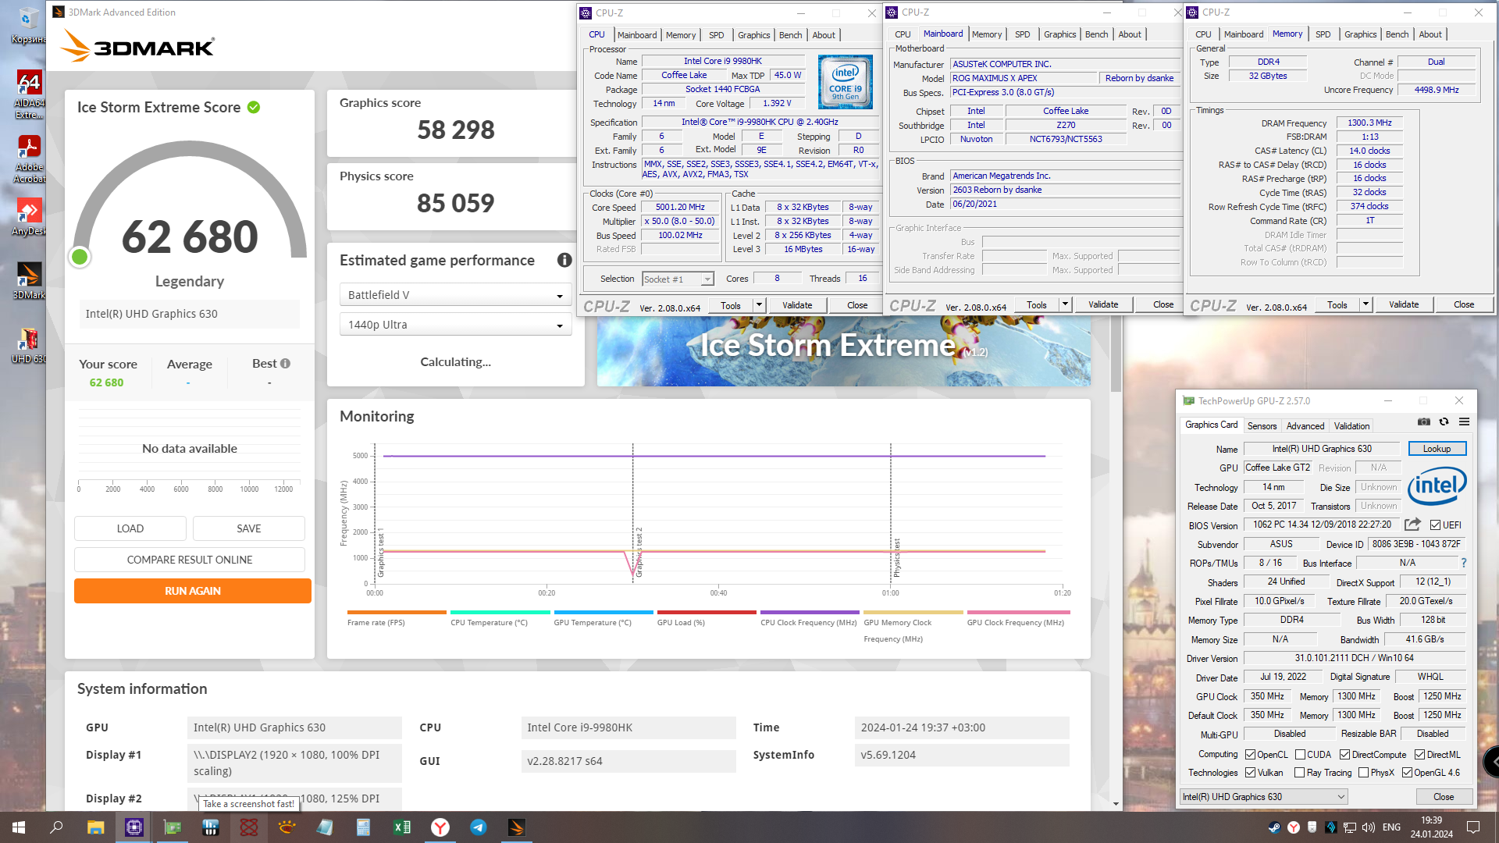Open Adobe Acrobat desktop shortcut
1499x843 pixels.
coord(29,160)
